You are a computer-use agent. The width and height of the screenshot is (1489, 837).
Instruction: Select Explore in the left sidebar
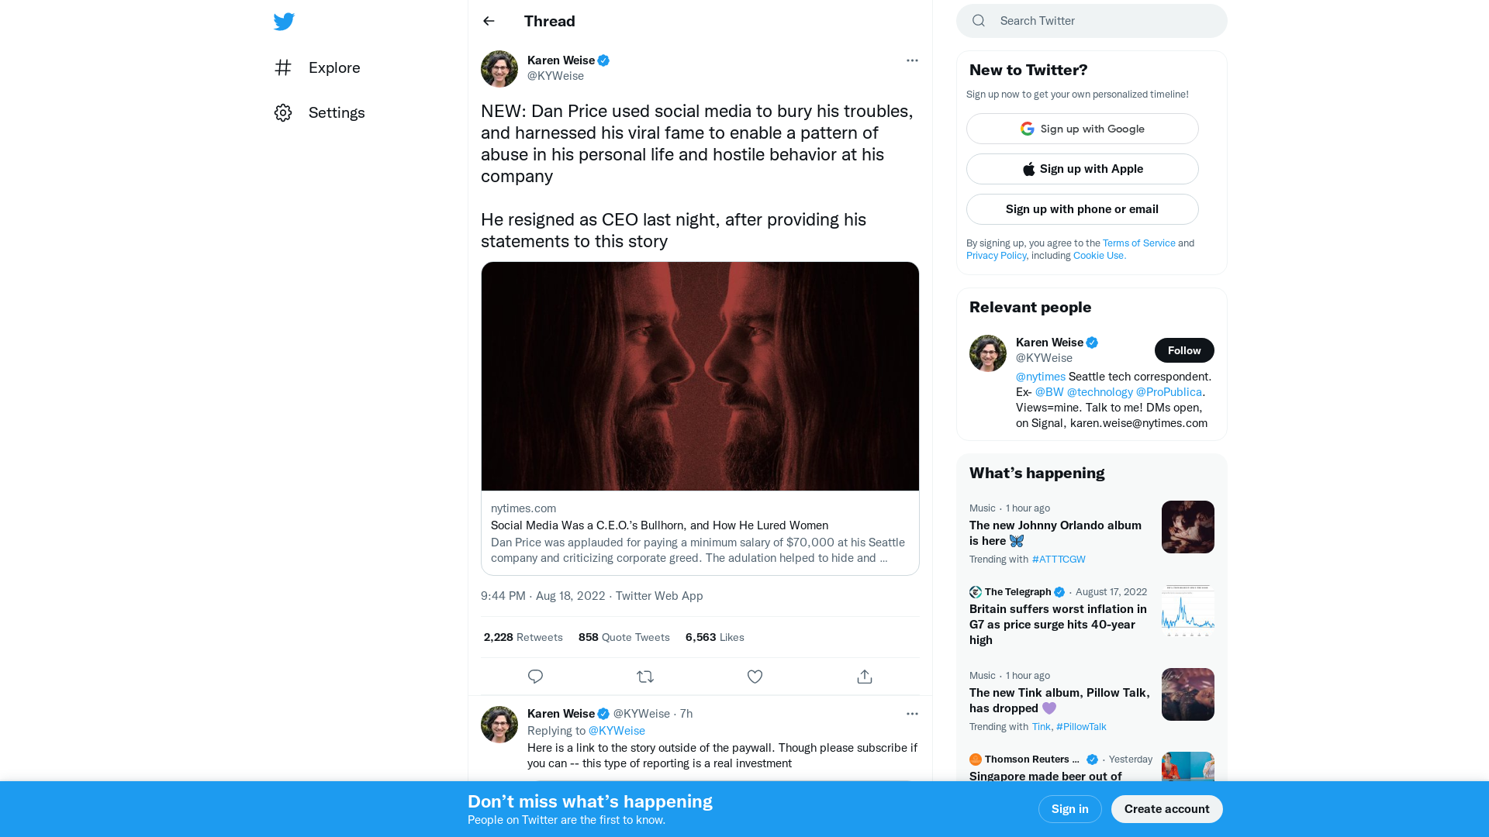334,67
